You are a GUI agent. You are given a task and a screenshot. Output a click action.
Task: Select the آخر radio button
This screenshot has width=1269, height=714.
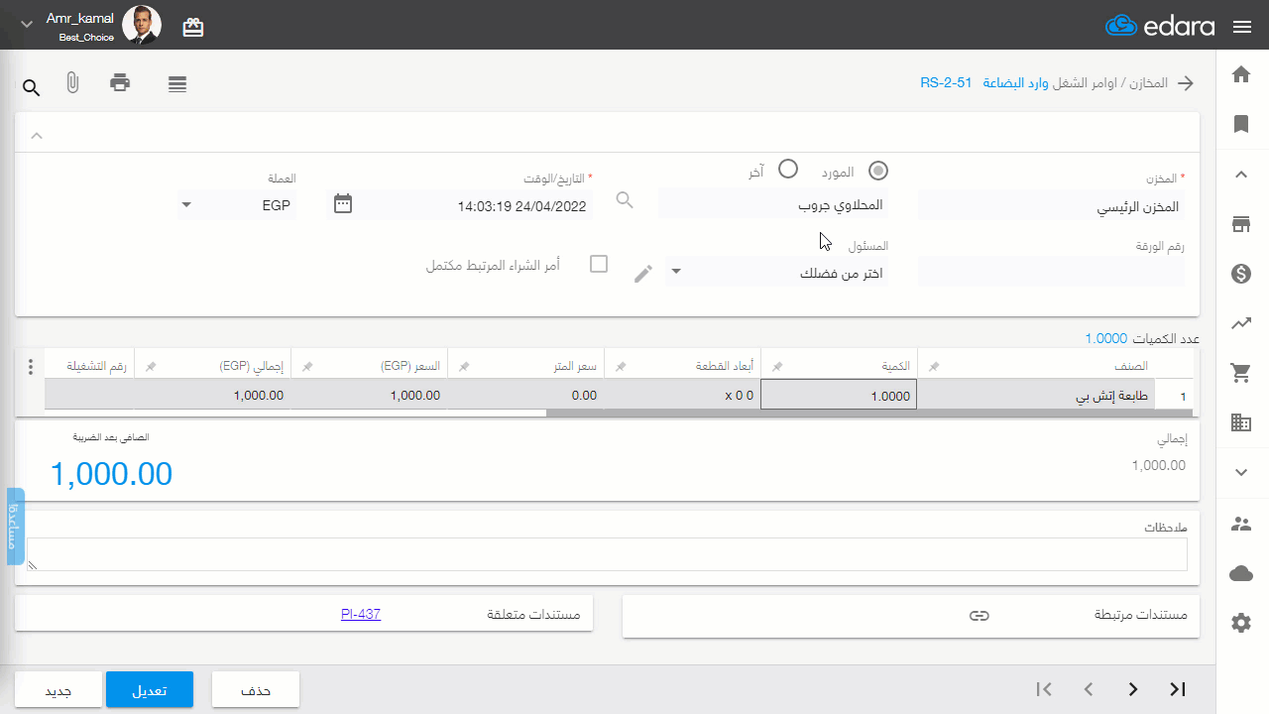(788, 170)
